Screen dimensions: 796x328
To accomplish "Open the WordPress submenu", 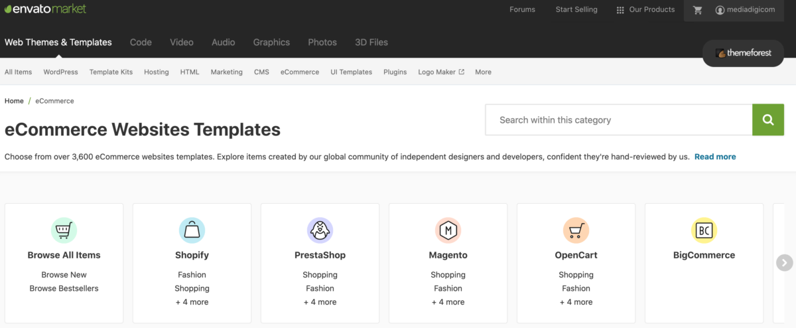I will [x=60, y=72].
